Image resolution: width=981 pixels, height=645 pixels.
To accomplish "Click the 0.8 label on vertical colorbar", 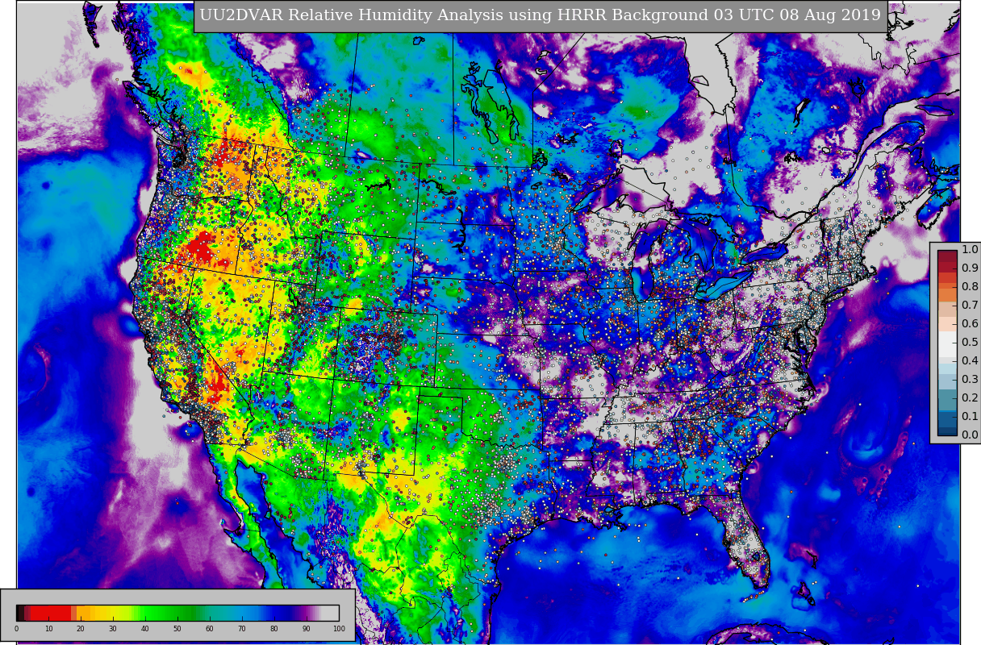I will 970,287.
